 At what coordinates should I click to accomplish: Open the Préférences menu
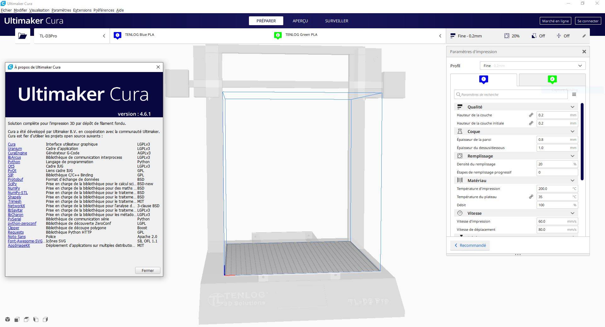(x=104, y=10)
